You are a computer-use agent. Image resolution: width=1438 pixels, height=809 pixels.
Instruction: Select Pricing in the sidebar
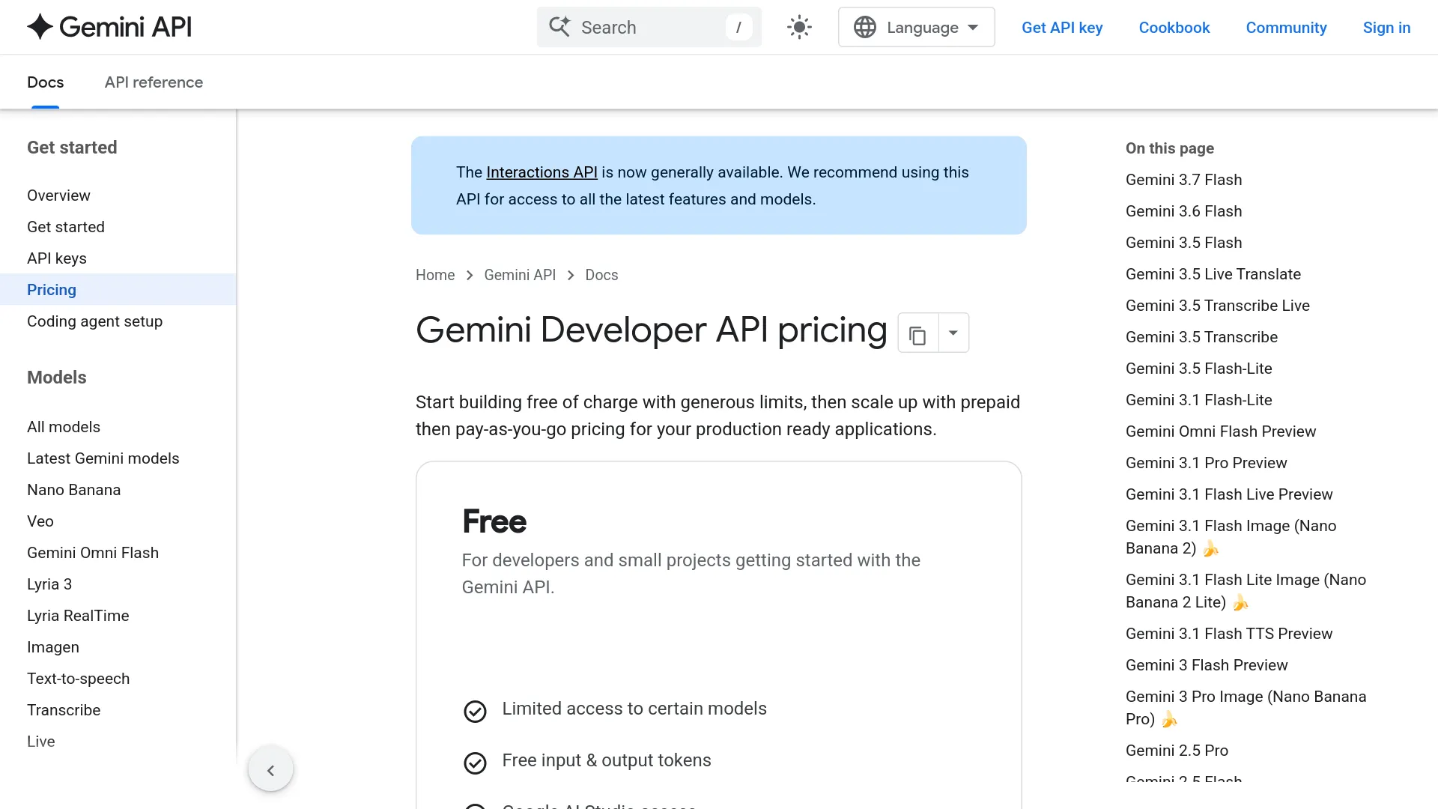pos(118,290)
